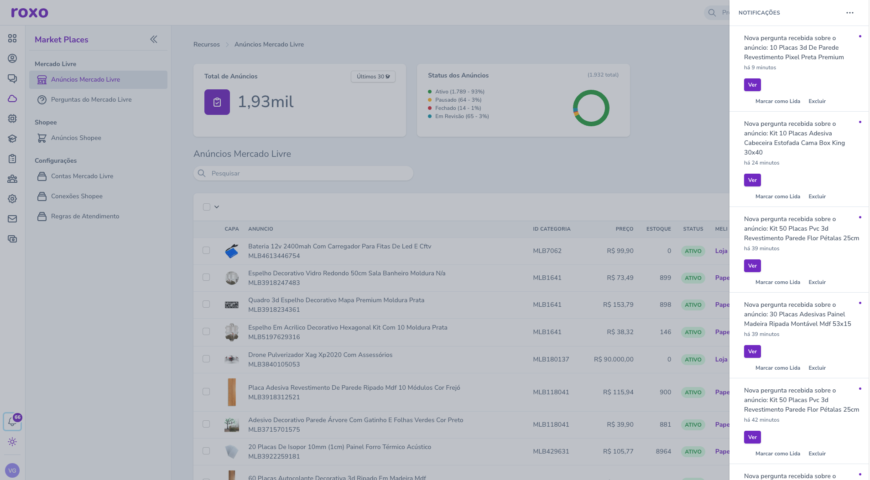Click Ver on the 10 Placas 3d Pixel Preta notification

click(752, 85)
